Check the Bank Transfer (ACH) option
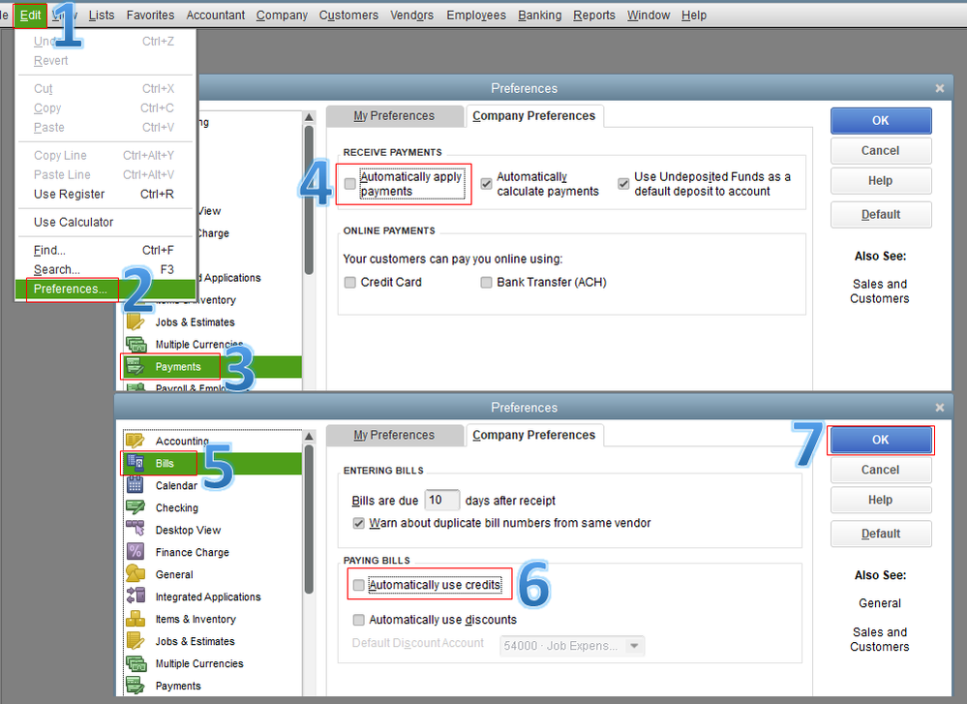Image resolution: width=967 pixels, height=704 pixels. point(486,282)
